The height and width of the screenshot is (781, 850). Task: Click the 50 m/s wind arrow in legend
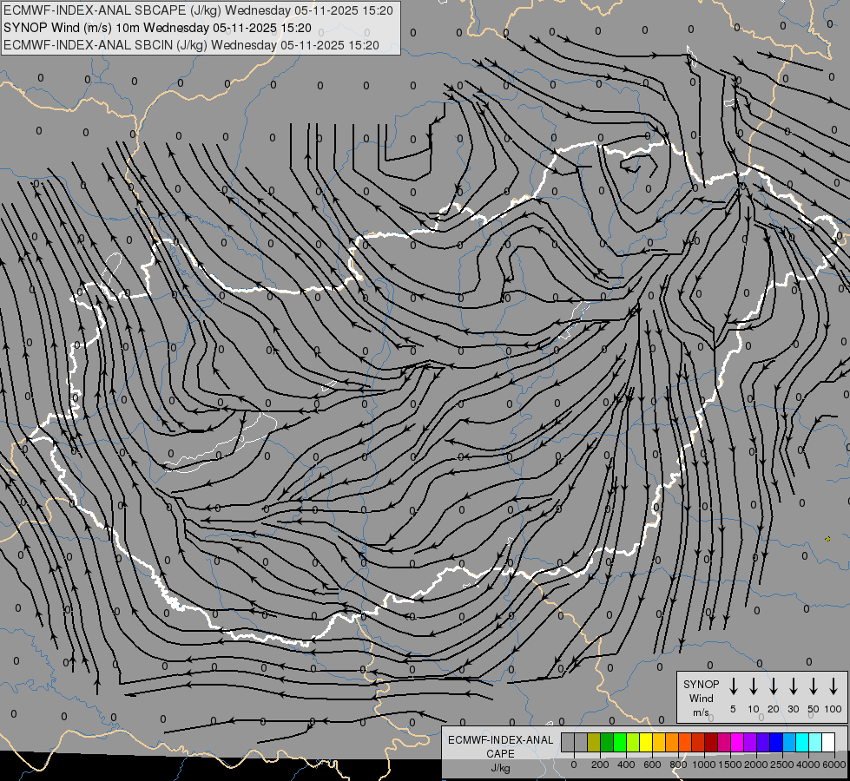814,686
